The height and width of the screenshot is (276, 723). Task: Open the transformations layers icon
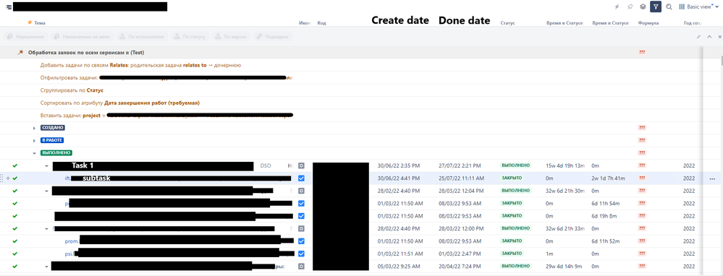(643, 7)
